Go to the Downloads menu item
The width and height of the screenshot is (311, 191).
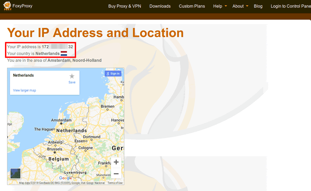click(160, 6)
